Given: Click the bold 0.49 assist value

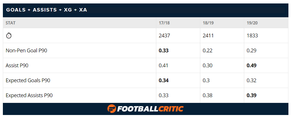Looking at the screenshot, I should point(251,66).
